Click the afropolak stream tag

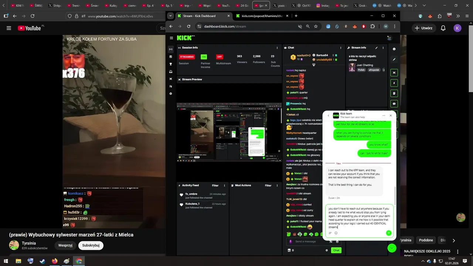[374, 70]
